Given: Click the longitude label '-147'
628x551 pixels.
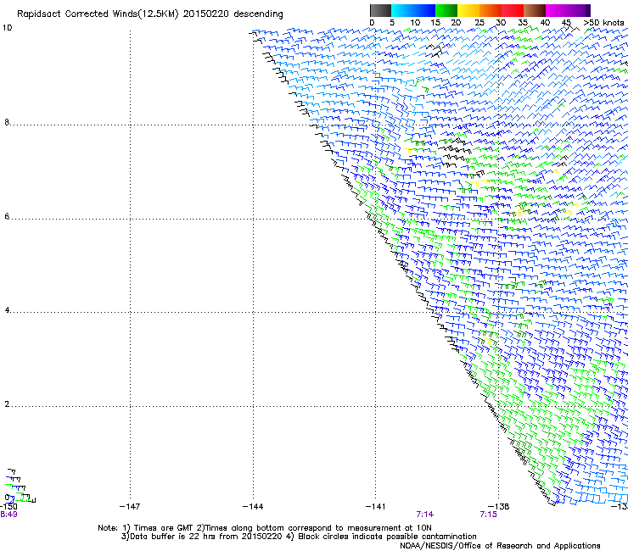Looking at the screenshot, I should point(130,507).
